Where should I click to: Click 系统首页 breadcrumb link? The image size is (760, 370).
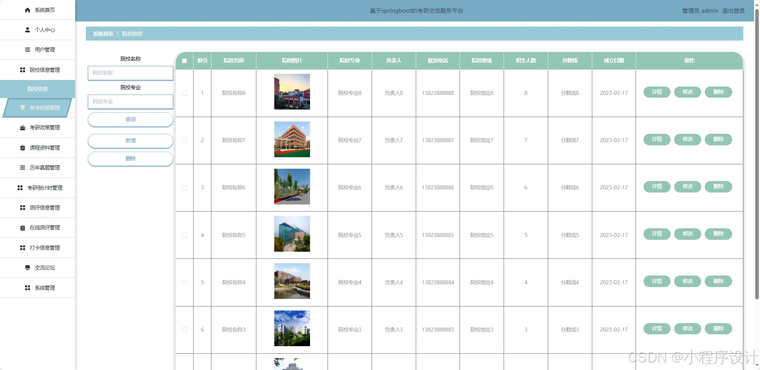tap(103, 34)
